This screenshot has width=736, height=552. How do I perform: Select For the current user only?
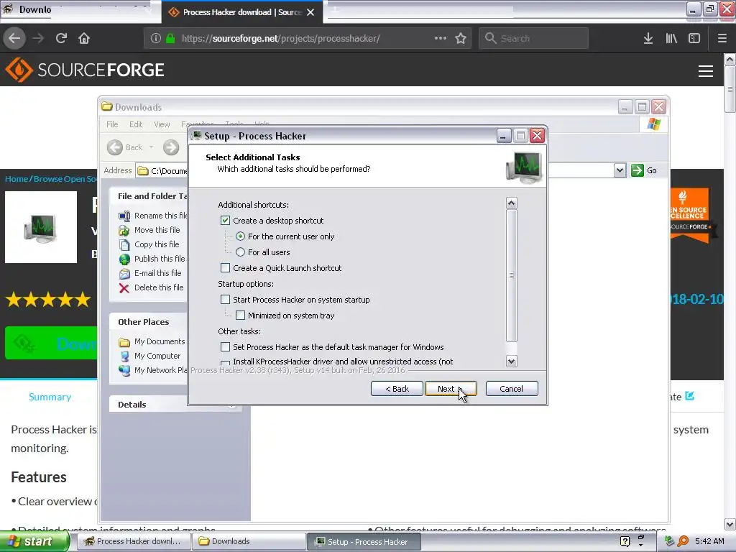(240, 236)
